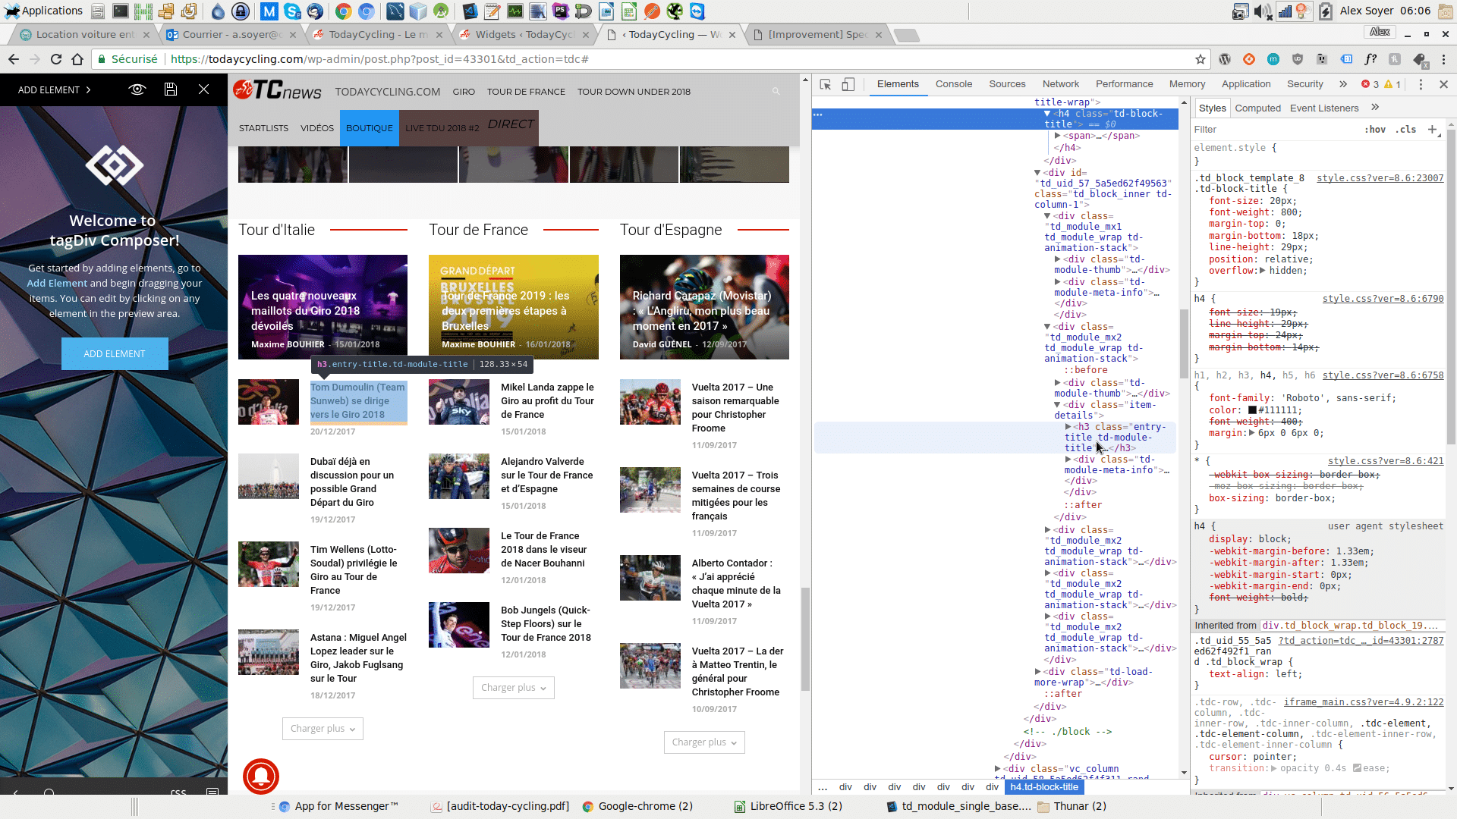Open the BOUTIQUE menu item
The width and height of the screenshot is (1457, 819).
click(370, 128)
